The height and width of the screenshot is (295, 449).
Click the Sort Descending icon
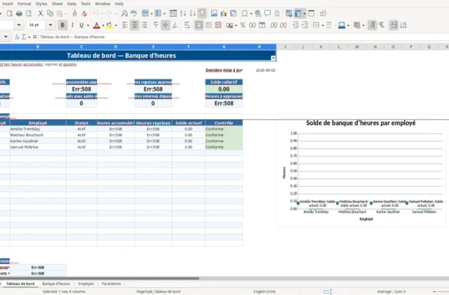(x=192, y=13)
